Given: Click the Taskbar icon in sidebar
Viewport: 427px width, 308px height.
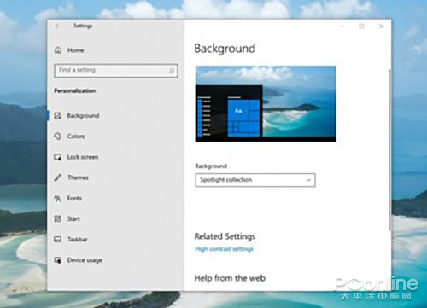Looking at the screenshot, I should click(58, 240).
